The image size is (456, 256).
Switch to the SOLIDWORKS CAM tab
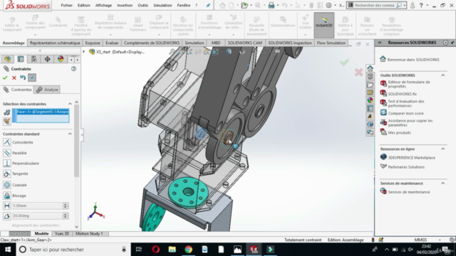245,43
